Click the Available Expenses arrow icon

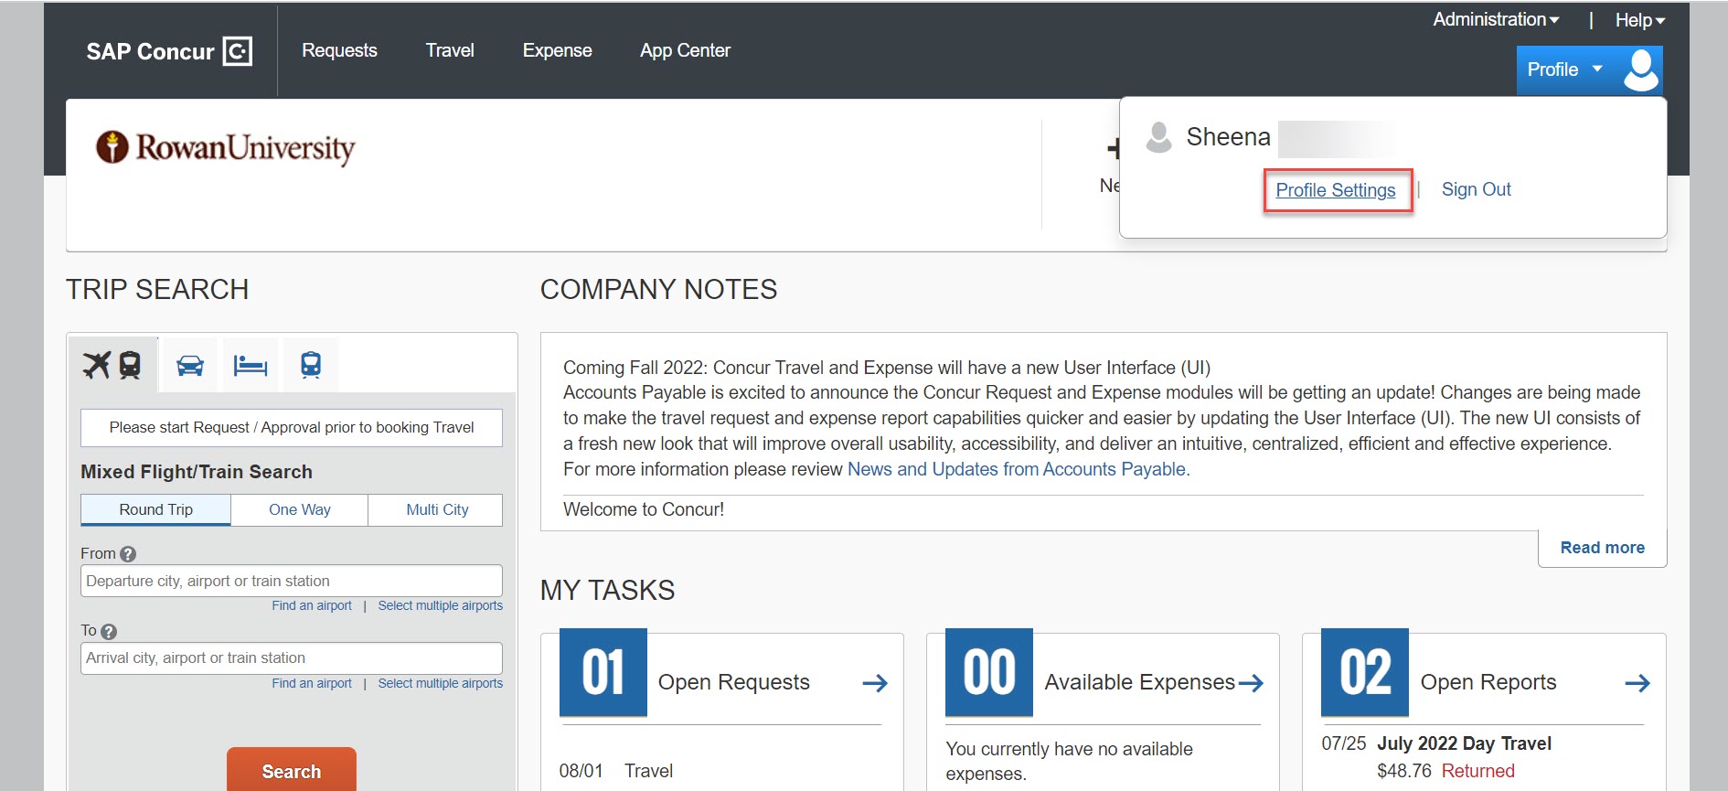point(1251,683)
